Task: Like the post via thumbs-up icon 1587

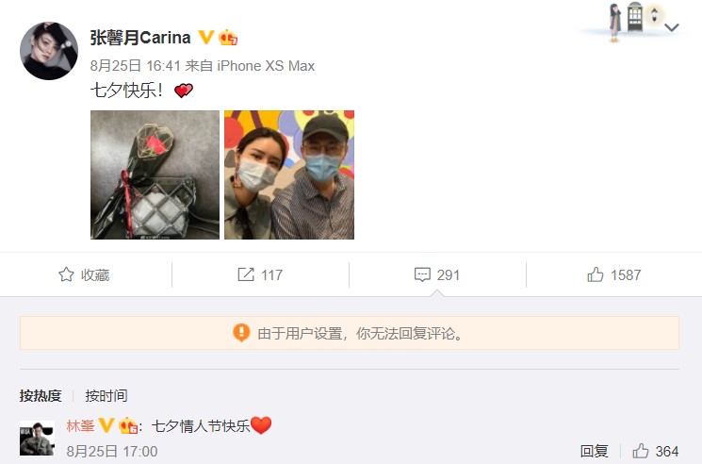Action: point(596,274)
